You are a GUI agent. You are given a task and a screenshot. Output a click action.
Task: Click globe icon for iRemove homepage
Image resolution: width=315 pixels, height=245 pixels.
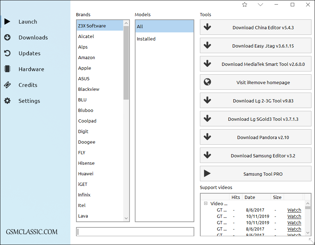point(207,82)
